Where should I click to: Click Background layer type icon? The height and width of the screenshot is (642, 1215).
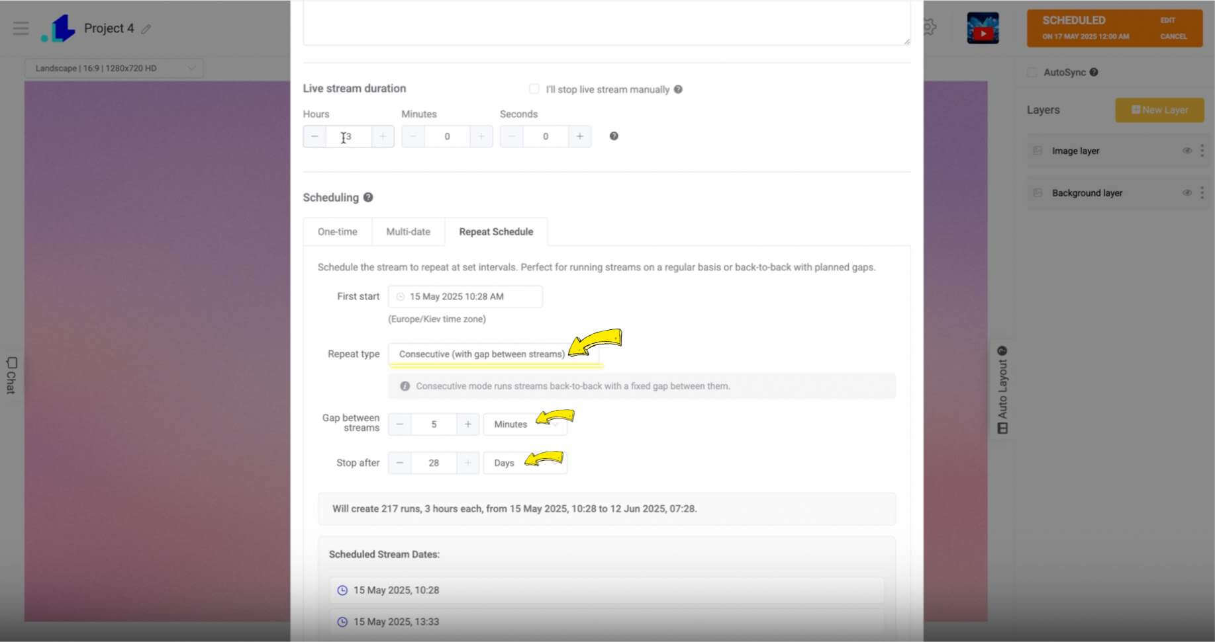coord(1038,193)
